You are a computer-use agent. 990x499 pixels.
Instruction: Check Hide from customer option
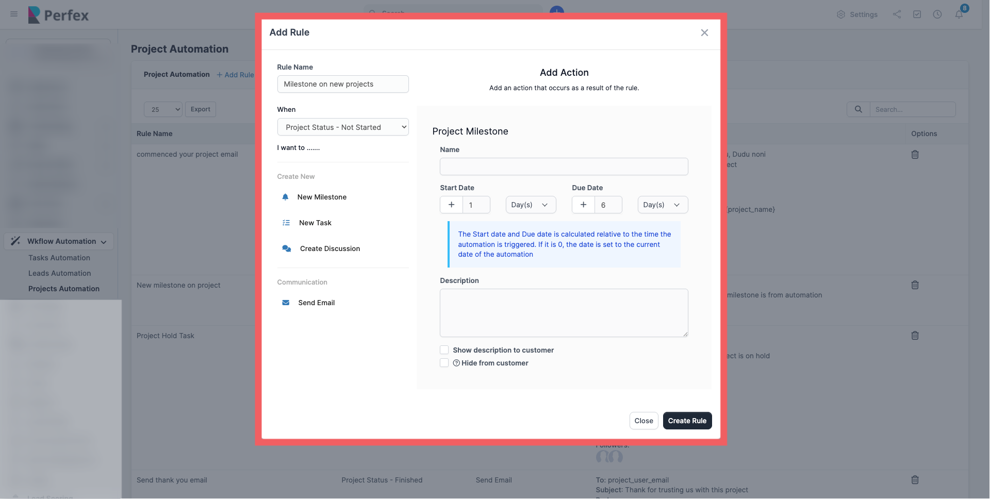pos(444,363)
